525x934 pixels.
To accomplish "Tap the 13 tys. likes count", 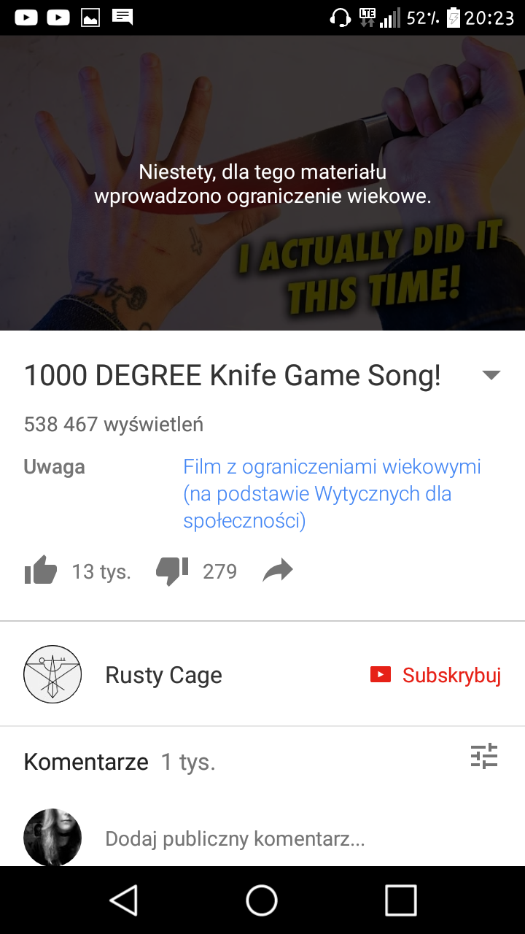I will pyautogui.click(x=101, y=571).
